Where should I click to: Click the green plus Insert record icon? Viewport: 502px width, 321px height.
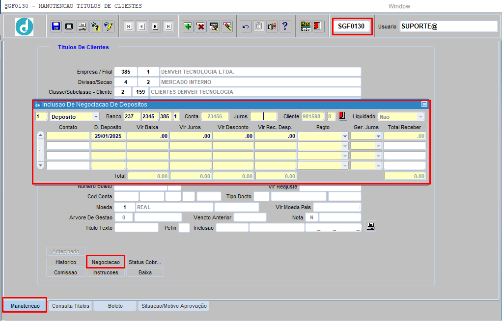[188, 26]
